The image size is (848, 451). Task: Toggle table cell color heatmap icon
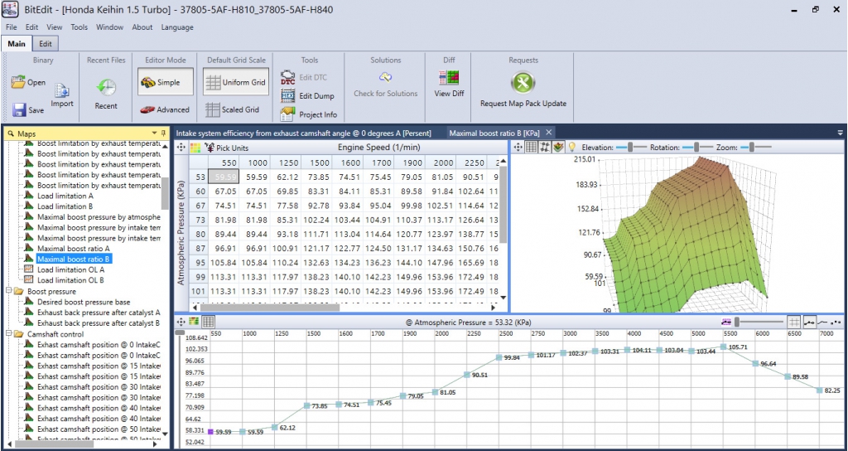(195, 148)
